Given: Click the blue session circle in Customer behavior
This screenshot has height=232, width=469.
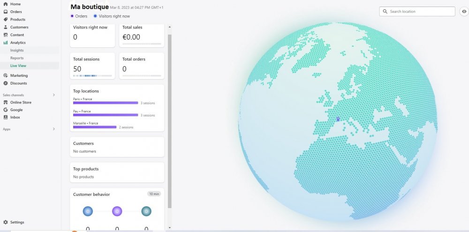Looking at the screenshot, I should 88,211.
